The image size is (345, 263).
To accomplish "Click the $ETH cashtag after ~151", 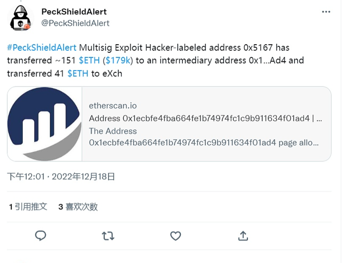I will click(x=89, y=61).
